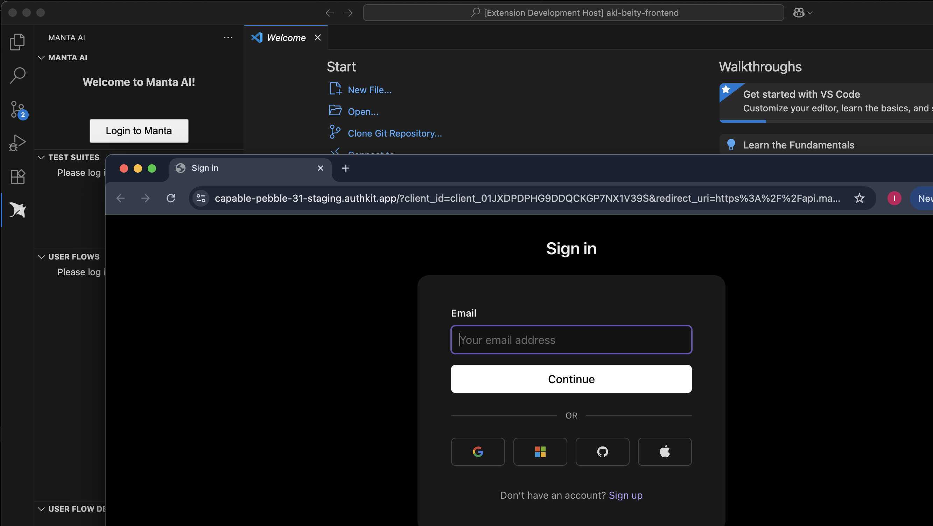Select the Manta AI activity bar icon
Screen dimensions: 933x526
[17, 210]
